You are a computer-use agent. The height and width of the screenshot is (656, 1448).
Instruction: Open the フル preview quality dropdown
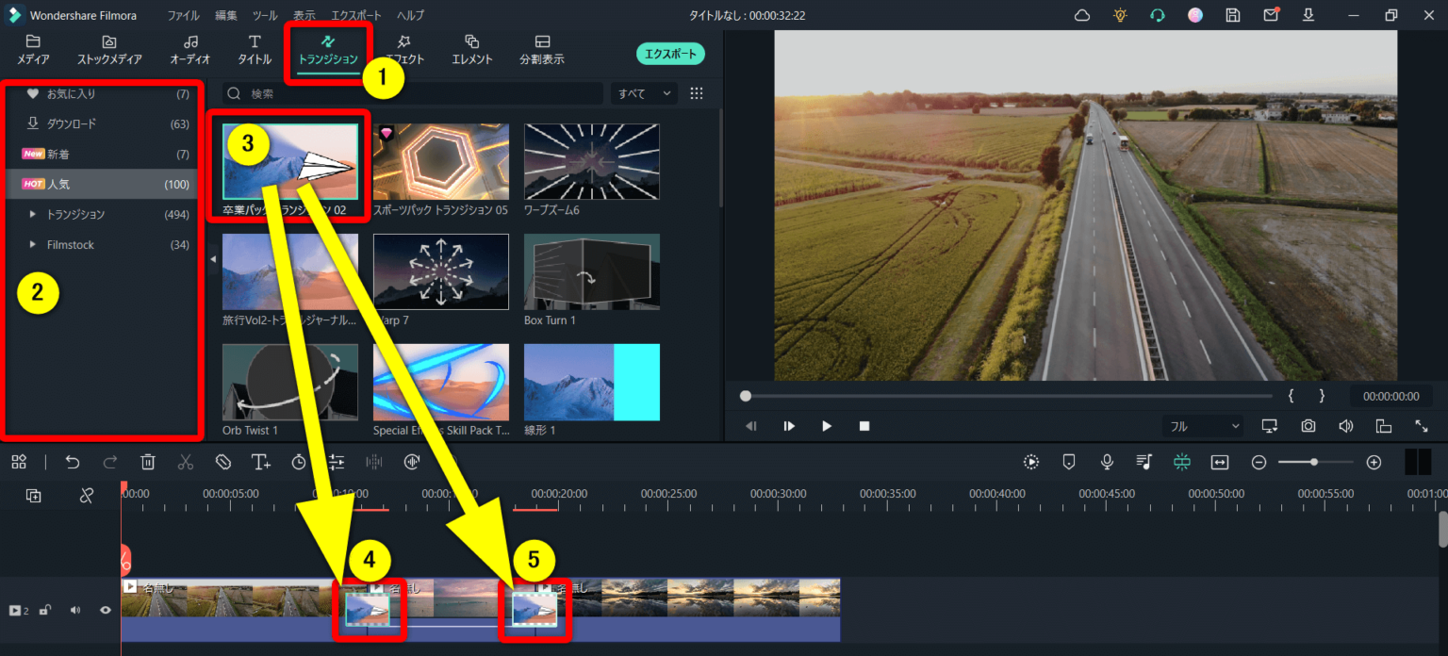tap(1204, 426)
